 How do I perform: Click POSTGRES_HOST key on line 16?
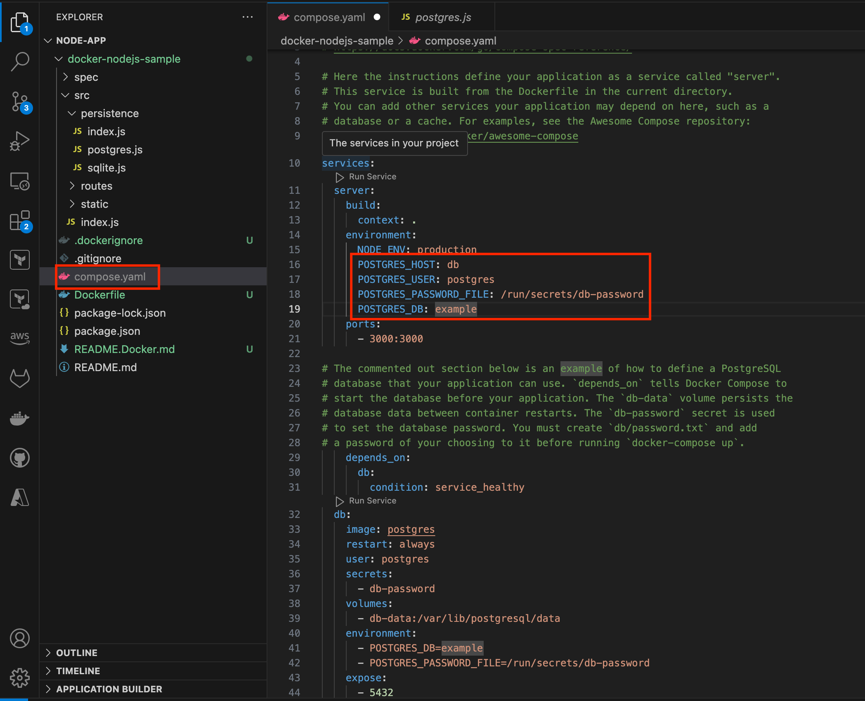coord(397,264)
